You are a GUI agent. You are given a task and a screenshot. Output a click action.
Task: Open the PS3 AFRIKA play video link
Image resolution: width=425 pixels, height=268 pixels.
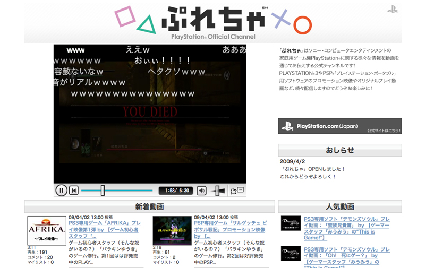click(x=104, y=229)
